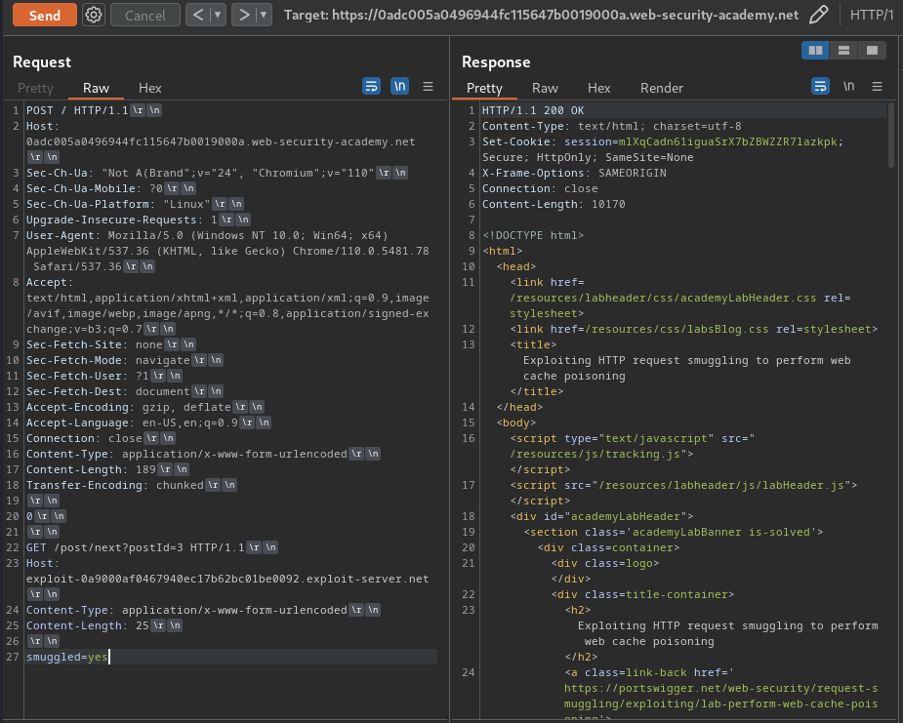
Task: Click the orange Send button
Action: (44, 15)
